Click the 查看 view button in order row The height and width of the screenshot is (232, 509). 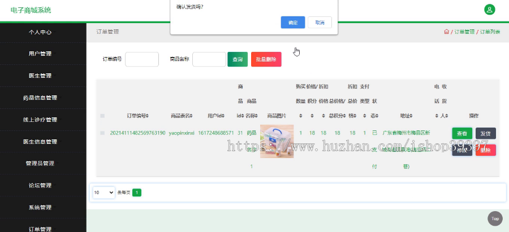(x=462, y=133)
